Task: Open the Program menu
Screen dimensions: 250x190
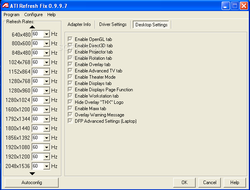Action: pos(11,15)
